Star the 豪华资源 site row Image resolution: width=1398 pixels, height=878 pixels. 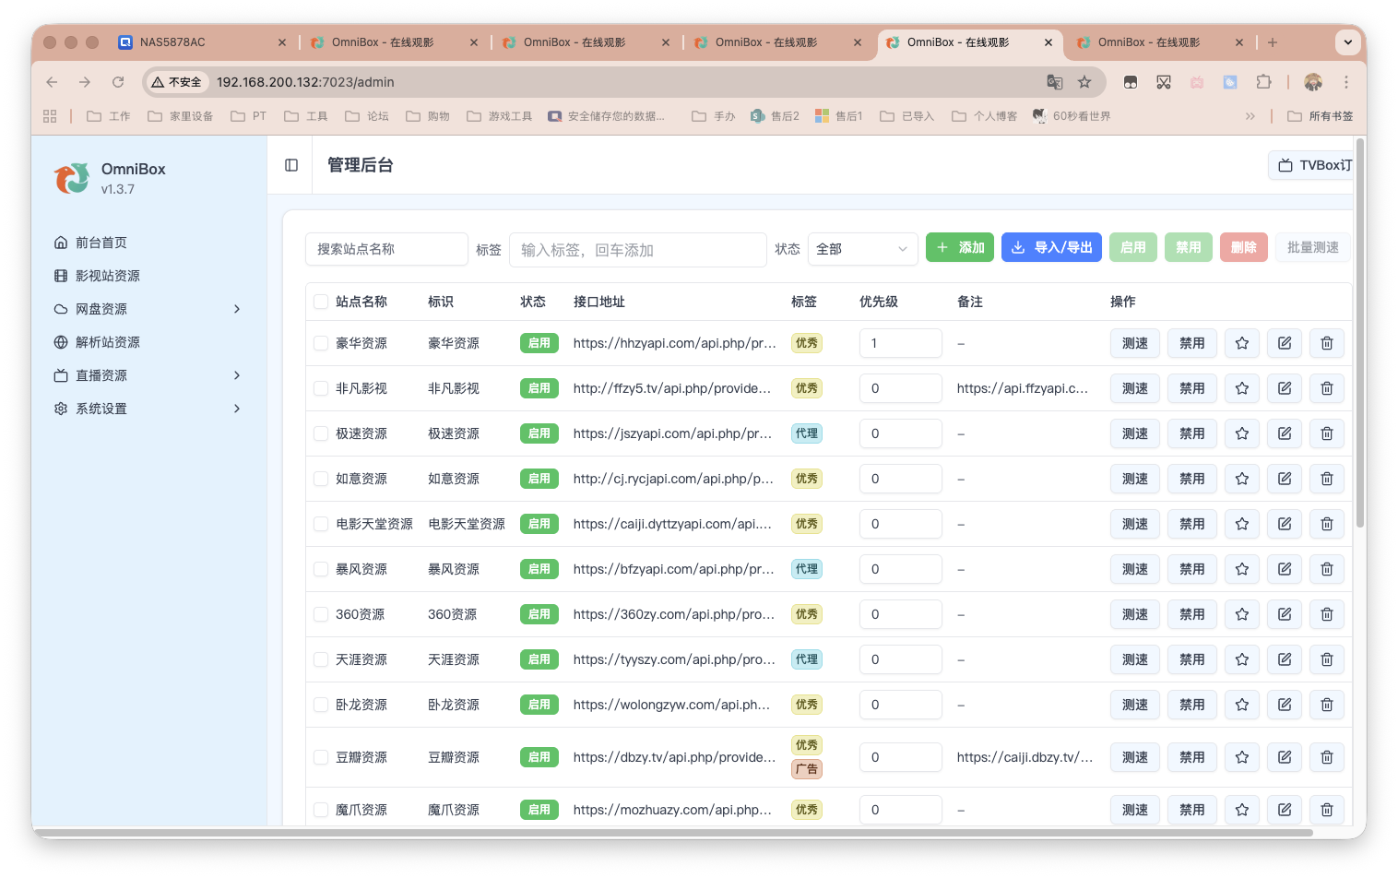click(x=1241, y=342)
